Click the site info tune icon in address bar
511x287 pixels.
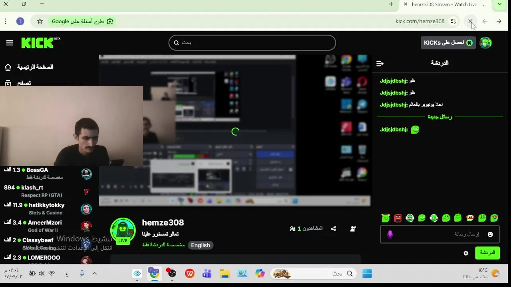pyautogui.click(x=453, y=22)
